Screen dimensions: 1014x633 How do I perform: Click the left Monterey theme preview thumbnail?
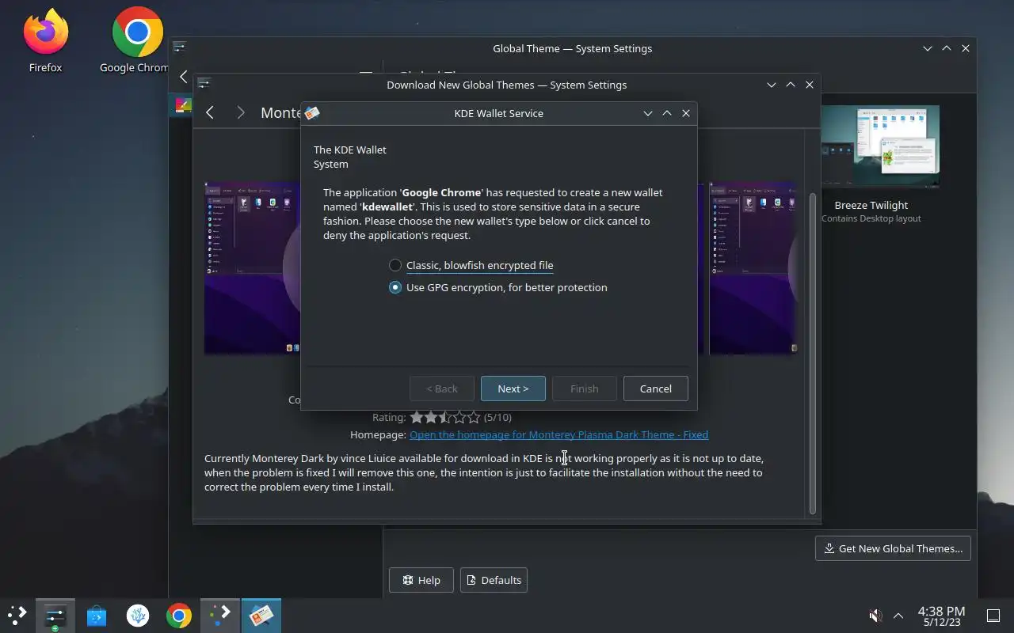(x=252, y=267)
